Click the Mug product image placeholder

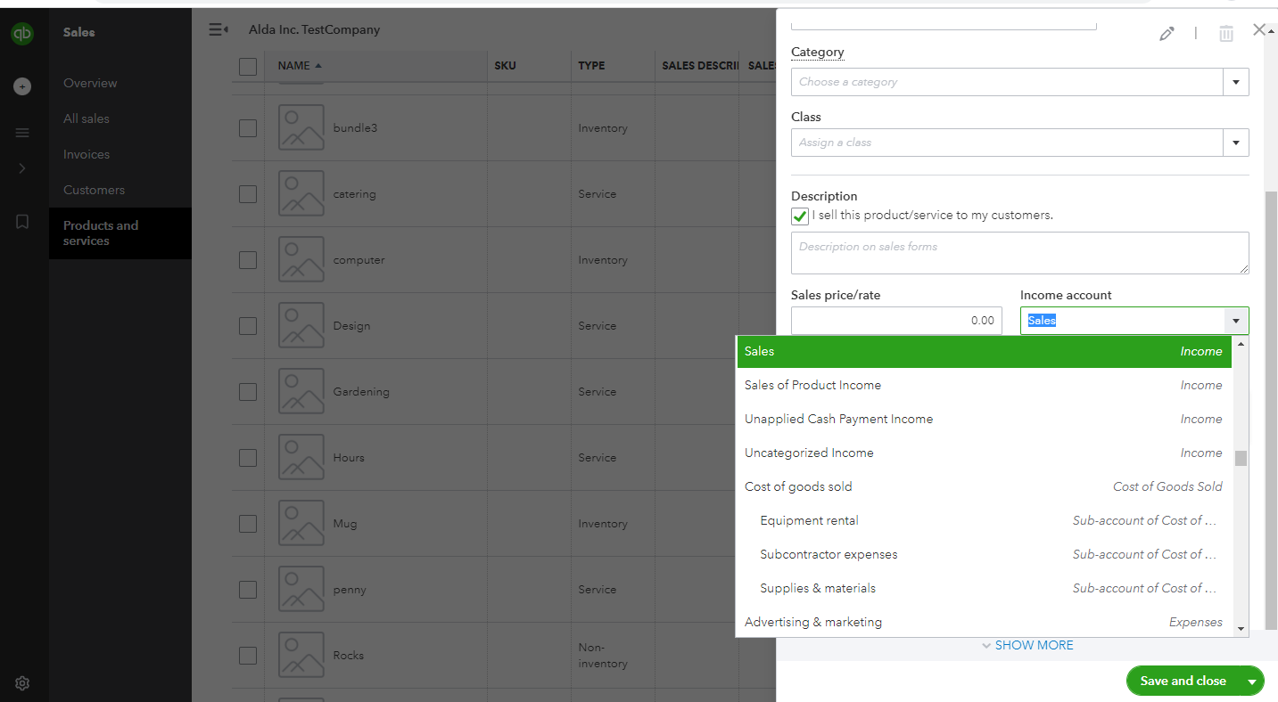click(x=301, y=524)
